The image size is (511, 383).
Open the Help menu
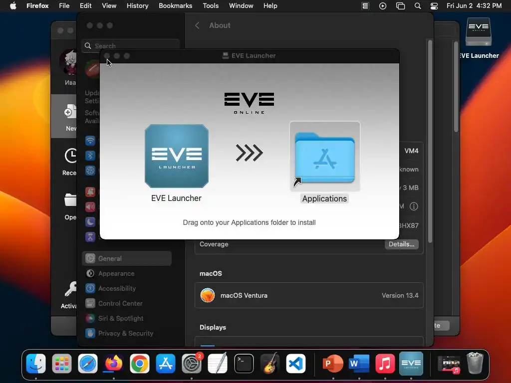coord(270,6)
